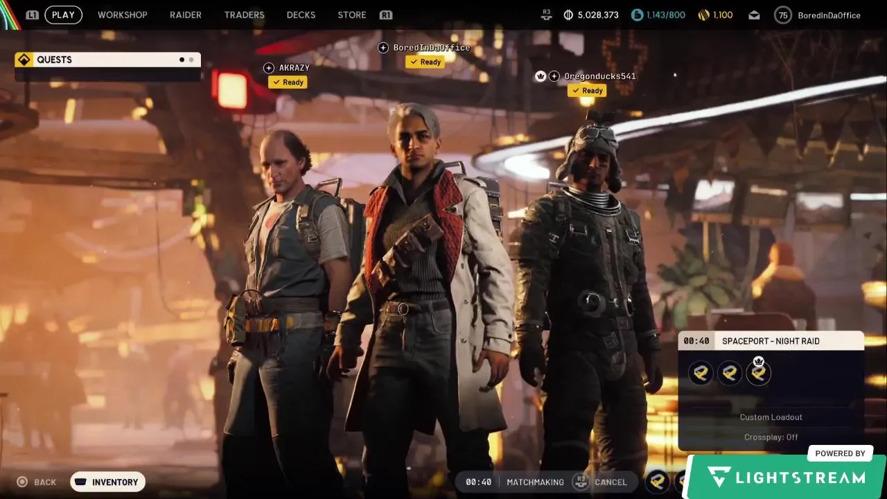Click the crown leader icon beside Oregonducks541
887x499 pixels.
[x=541, y=76]
